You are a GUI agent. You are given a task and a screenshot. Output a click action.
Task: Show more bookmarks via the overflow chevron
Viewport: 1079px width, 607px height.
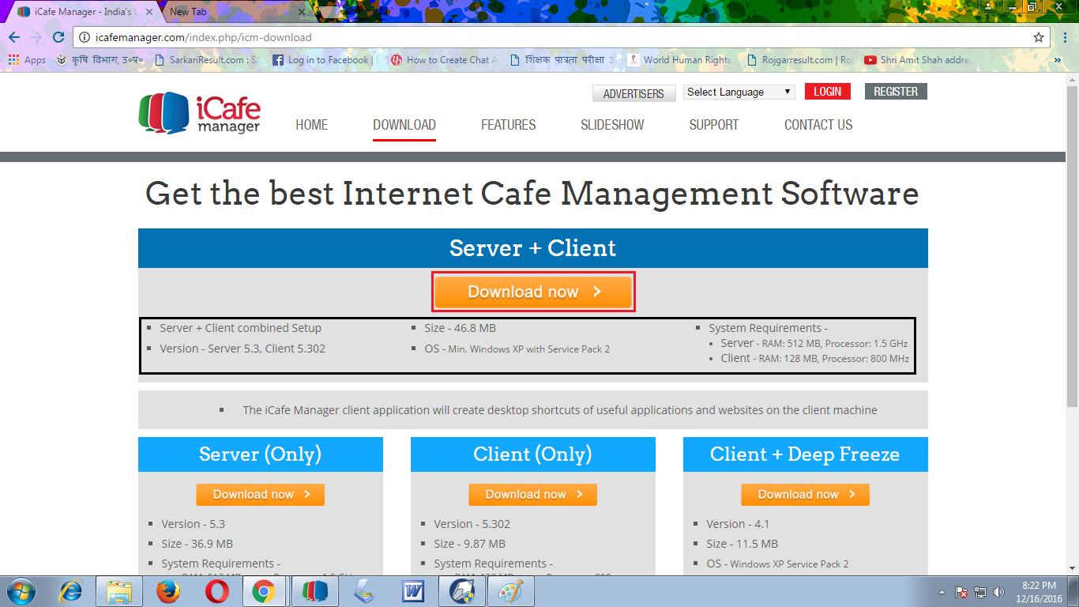1058,60
